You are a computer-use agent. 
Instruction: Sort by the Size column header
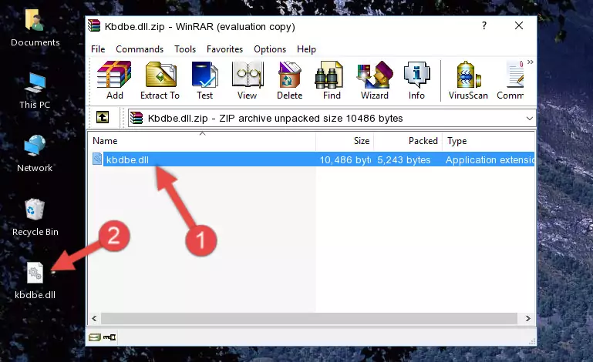[x=345, y=141]
